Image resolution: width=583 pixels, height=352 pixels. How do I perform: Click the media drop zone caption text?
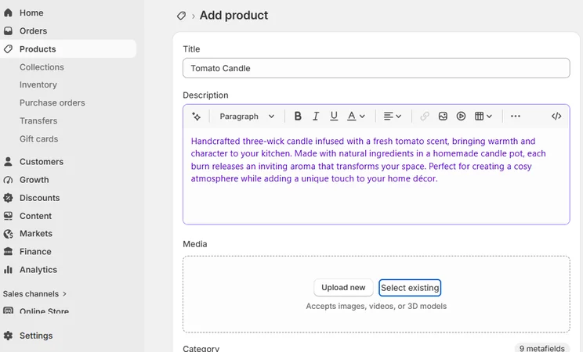pyautogui.click(x=376, y=307)
